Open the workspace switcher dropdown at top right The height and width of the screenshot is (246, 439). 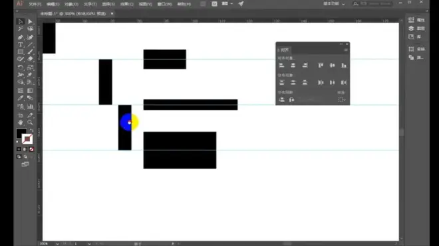[334, 4]
